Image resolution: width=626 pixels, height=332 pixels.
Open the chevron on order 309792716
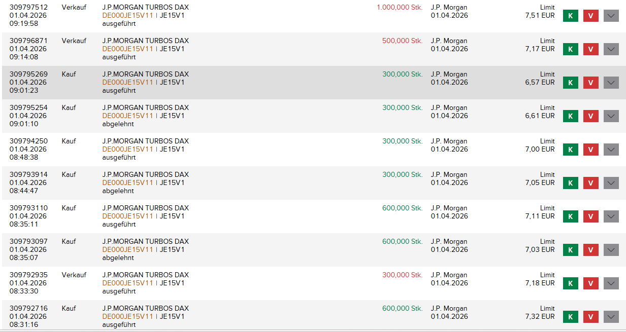tap(611, 317)
